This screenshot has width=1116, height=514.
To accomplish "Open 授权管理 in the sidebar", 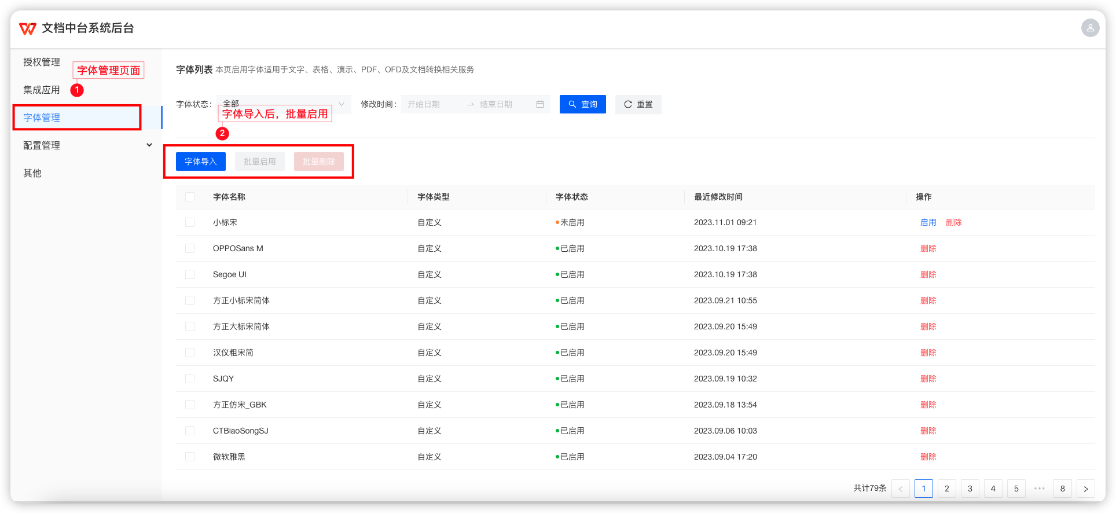I will coord(42,62).
